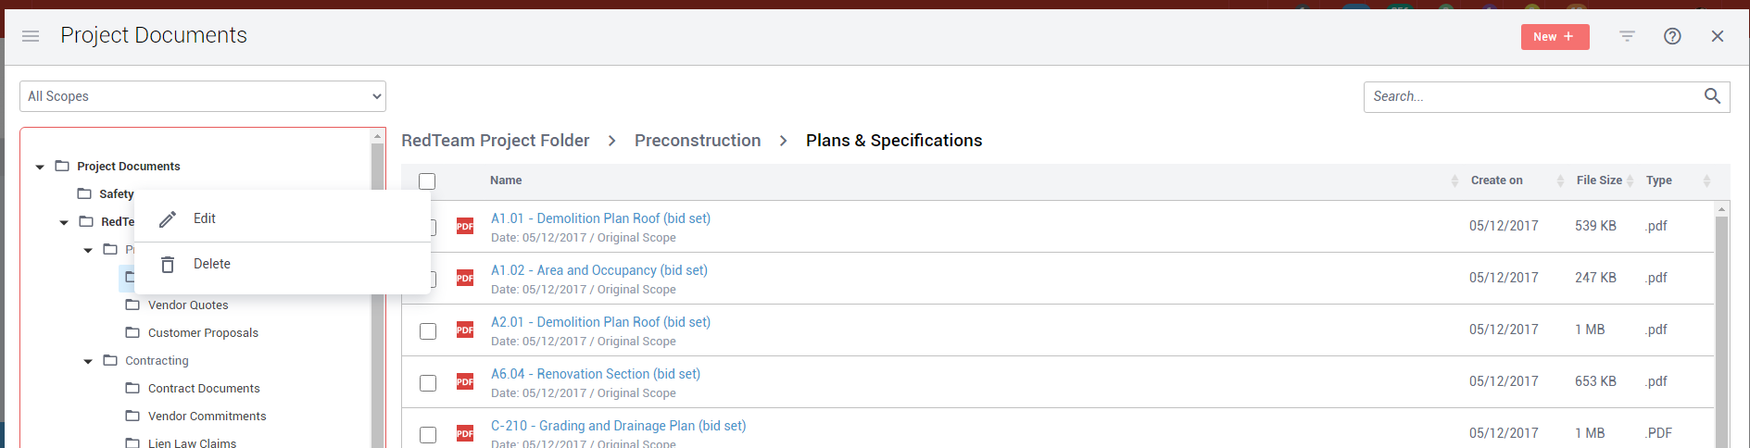Image resolution: width=1750 pixels, height=448 pixels.
Task: Toggle the select-all checkbox in table header
Action: (427, 181)
